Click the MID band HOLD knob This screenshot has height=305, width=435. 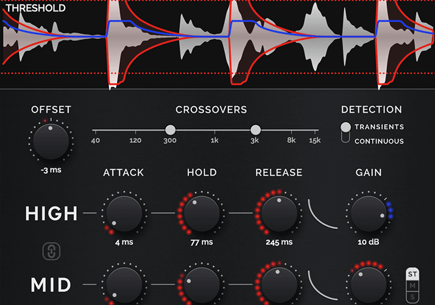(202, 285)
